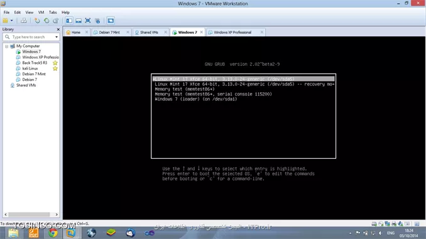Close the Shared VMs tab

[165, 32]
